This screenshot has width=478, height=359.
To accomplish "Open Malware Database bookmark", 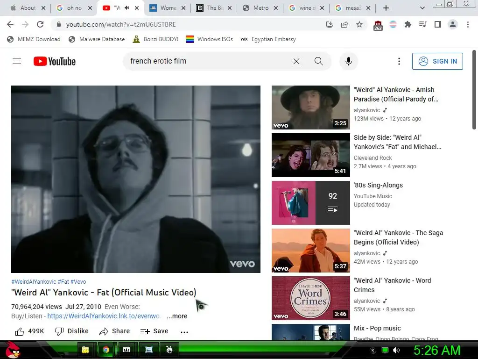I will click(x=97, y=39).
